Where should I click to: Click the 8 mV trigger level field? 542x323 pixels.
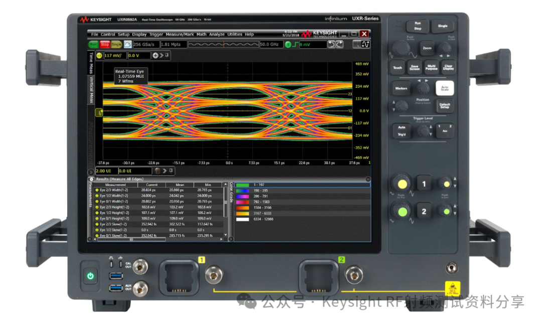[313, 45]
